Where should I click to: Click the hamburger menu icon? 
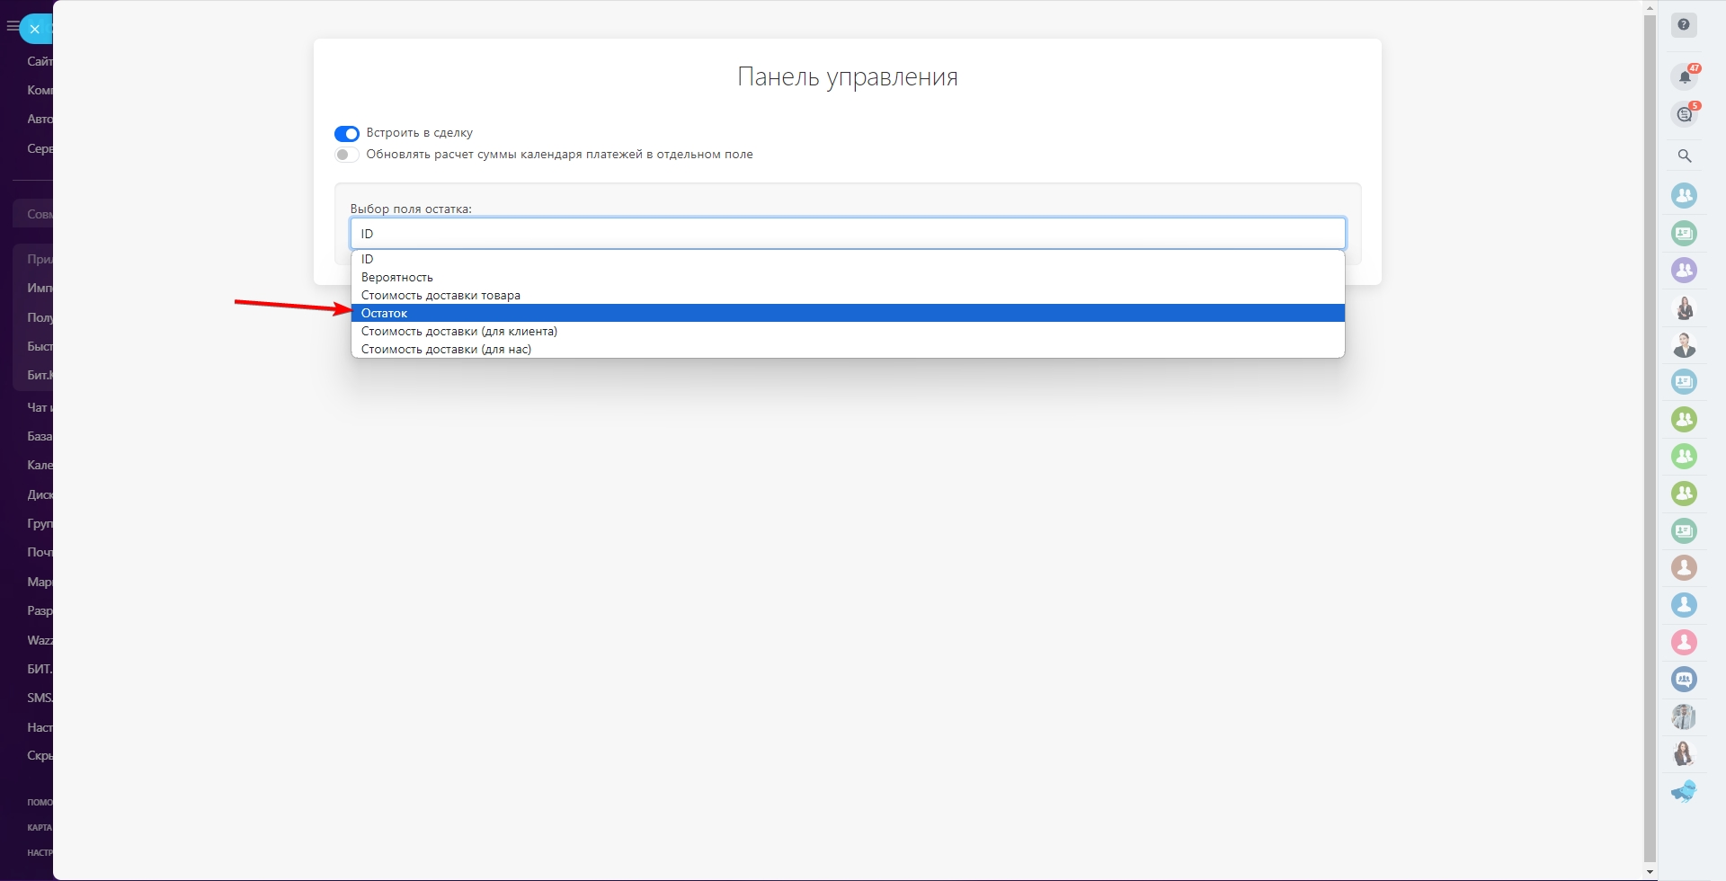(x=12, y=28)
